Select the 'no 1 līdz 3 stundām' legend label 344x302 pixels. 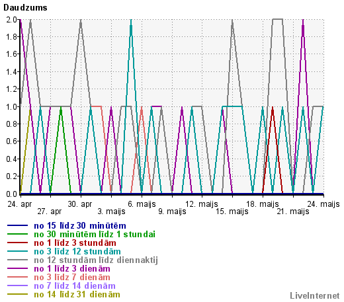coord(75,243)
